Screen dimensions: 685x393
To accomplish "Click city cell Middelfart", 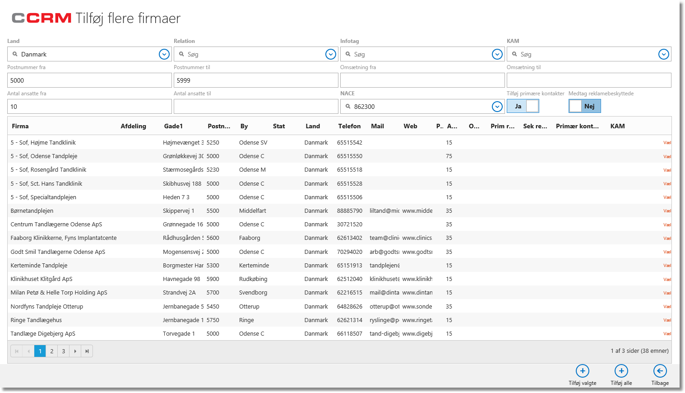I will click(x=253, y=211).
